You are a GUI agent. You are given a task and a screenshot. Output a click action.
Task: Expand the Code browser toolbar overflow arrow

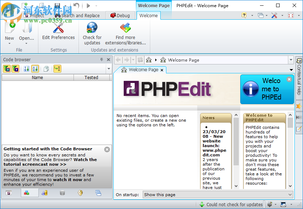(x=109, y=68)
